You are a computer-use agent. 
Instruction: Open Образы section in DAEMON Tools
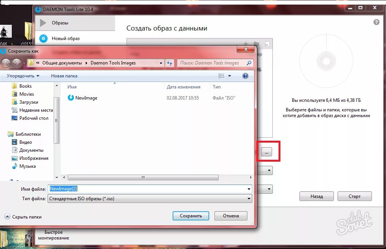pyautogui.click(x=75, y=23)
